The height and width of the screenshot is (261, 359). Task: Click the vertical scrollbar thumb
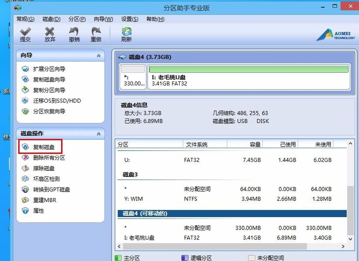(x=350, y=210)
